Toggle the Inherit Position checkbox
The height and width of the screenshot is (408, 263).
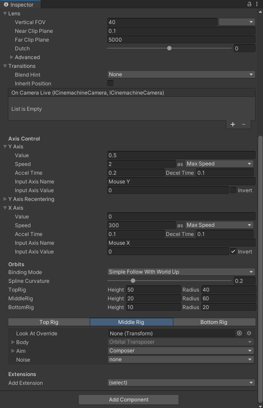110,83
